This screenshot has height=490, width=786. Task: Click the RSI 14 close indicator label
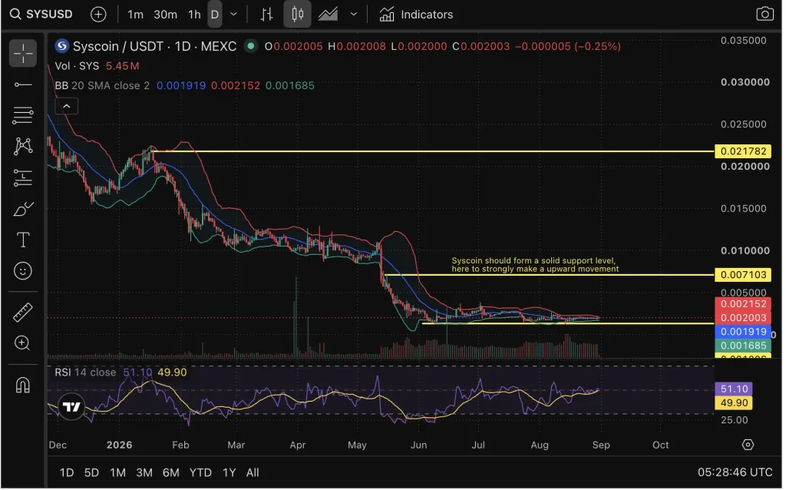coord(85,372)
